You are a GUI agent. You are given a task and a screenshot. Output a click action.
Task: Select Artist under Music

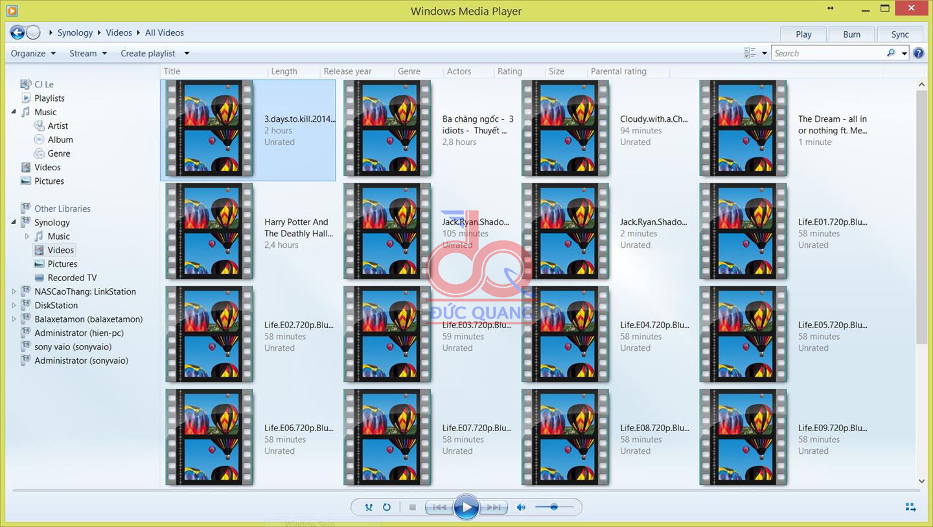[58, 126]
